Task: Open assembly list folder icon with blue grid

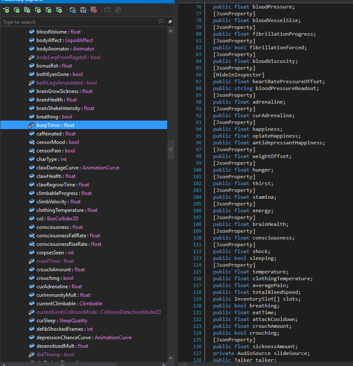Action: point(73,10)
